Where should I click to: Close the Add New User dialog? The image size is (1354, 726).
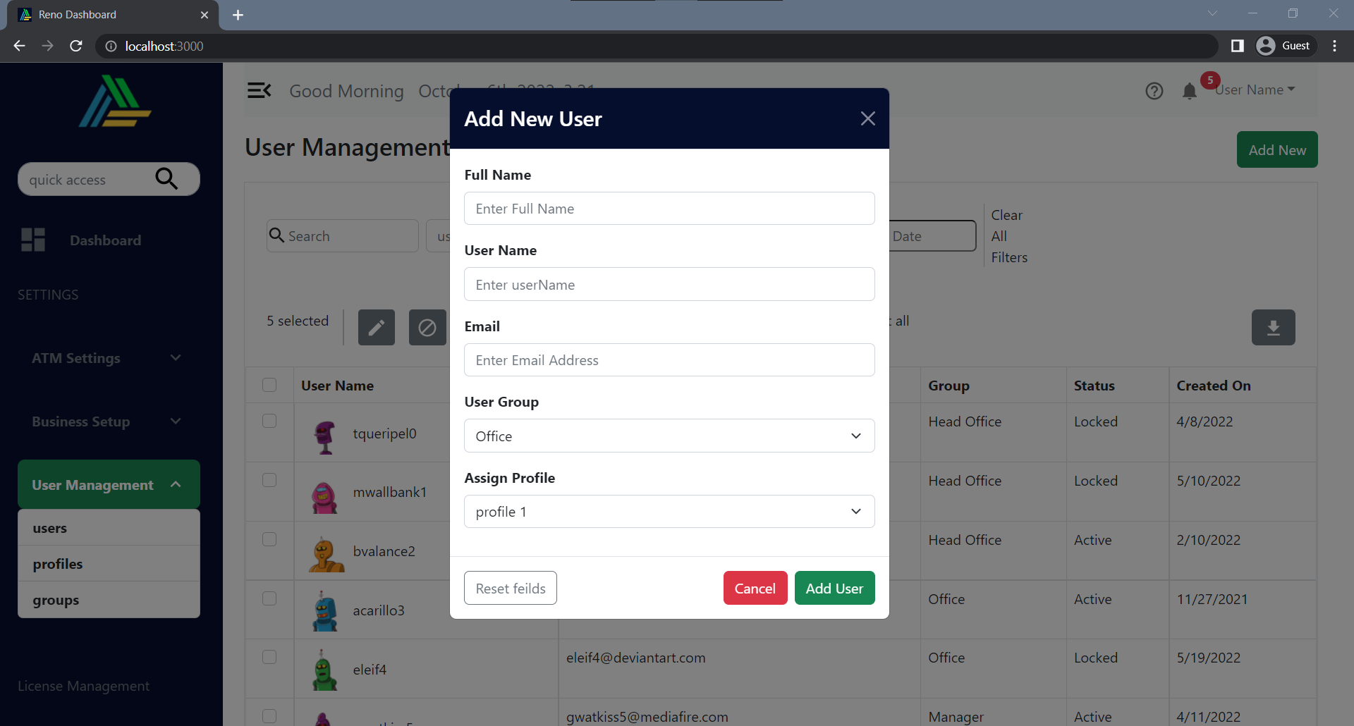[x=868, y=118]
